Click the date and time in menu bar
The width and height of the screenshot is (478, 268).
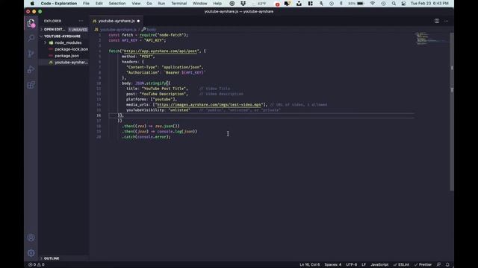click(x=429, y=3)
